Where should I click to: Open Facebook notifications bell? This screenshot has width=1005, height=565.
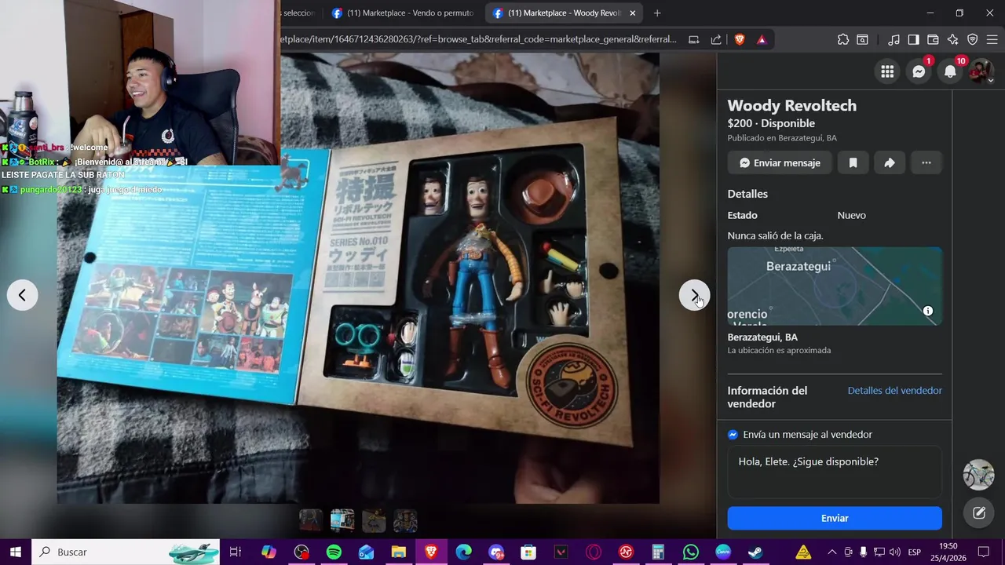click(x=950, y=72)
